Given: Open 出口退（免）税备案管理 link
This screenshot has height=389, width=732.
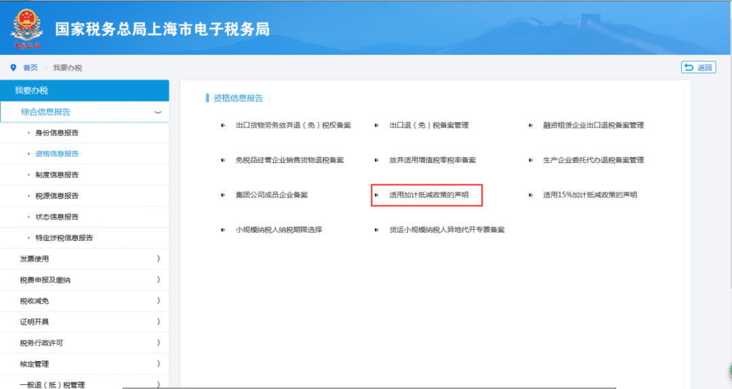Looking at the screenshot, I should [429, 125].
